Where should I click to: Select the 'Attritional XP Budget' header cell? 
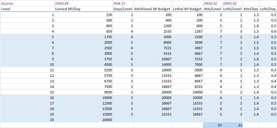[x=153, y=9]
